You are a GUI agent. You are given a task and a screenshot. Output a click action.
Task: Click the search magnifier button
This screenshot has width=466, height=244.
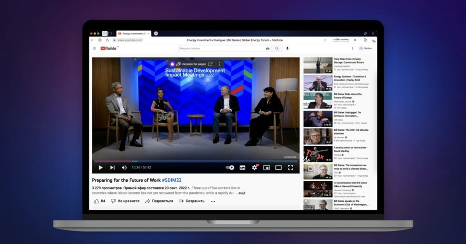click(276, 48)
